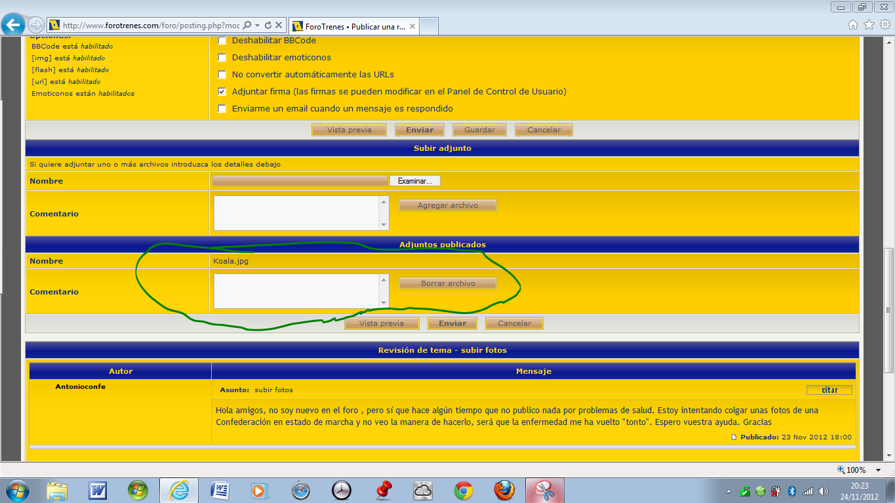Enable the Deshabilitar BBCode checkbox
This screenshot has width=895, height=503.
tap(222, 40)
